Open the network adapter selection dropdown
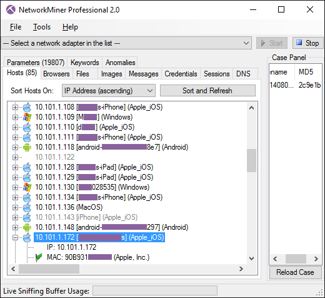Image resolution: width=325 pixels, height=298 pixels. click(126, 43)
